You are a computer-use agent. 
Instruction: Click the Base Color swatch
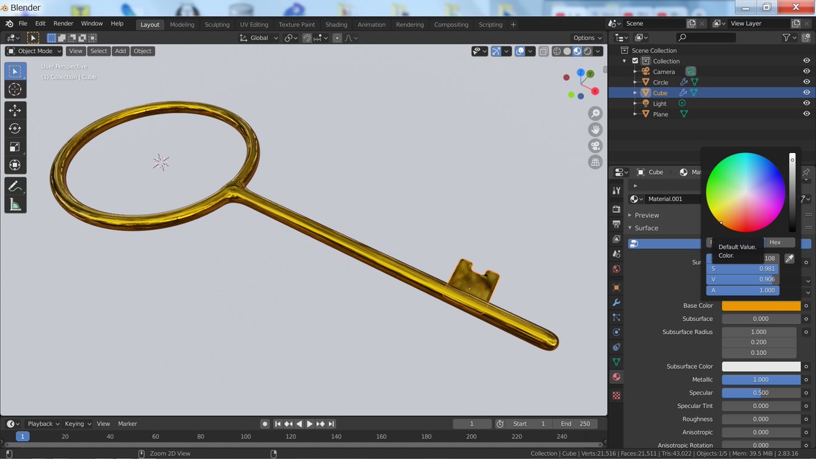click(x=761, y=305)
